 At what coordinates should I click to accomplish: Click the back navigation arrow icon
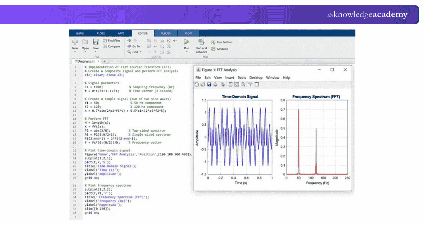(129, 41)
